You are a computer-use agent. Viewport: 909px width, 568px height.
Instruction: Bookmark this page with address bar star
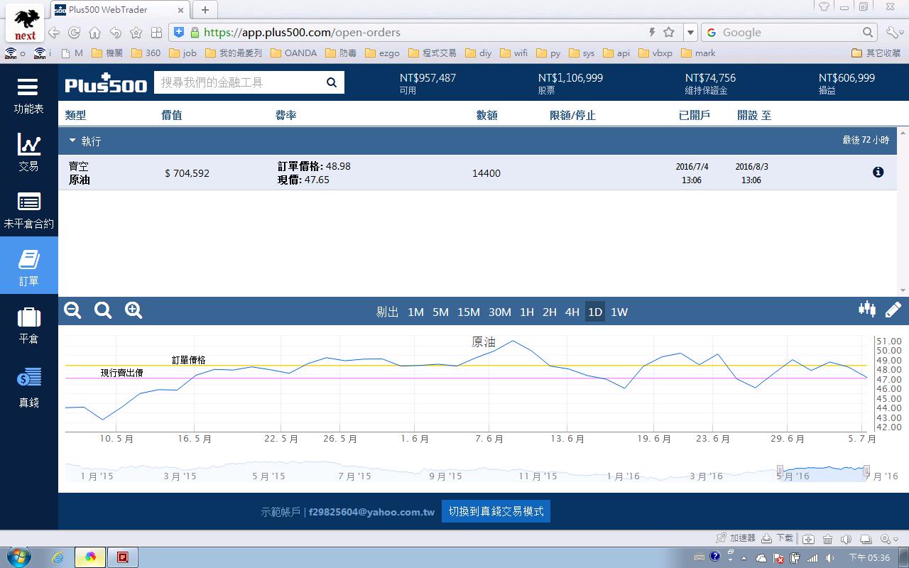coord(669,32)
